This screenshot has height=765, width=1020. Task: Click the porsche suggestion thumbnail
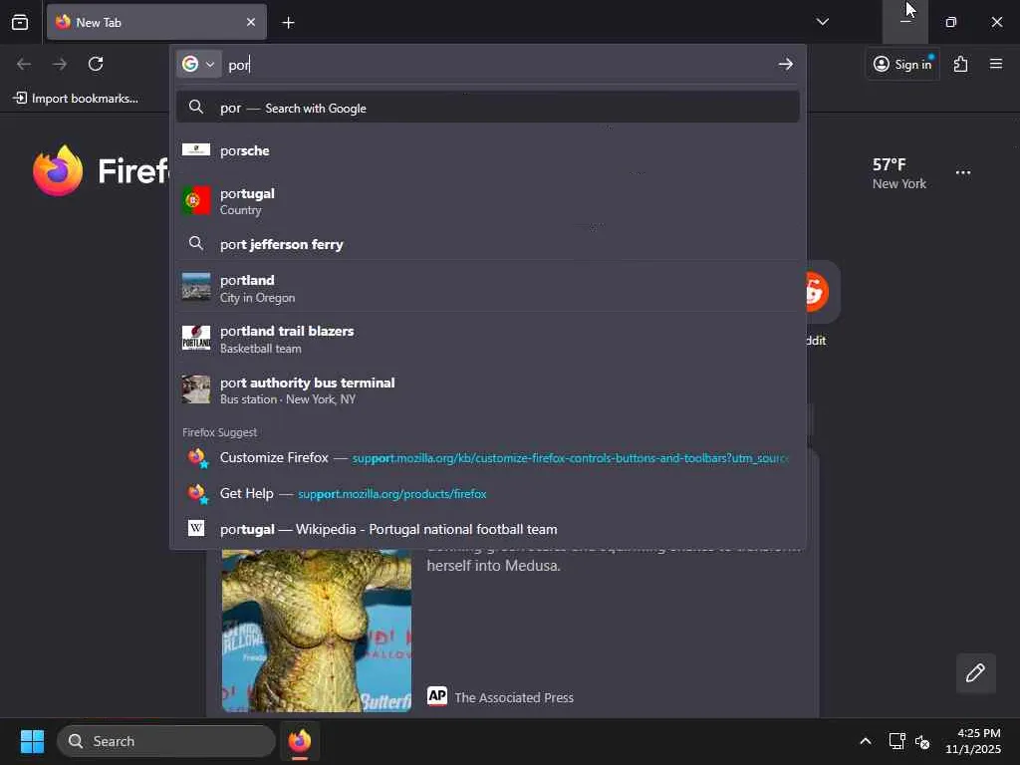196,149
